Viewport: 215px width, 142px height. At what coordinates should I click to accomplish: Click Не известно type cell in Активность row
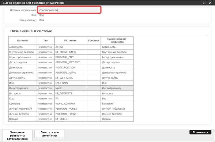[46, 47]
